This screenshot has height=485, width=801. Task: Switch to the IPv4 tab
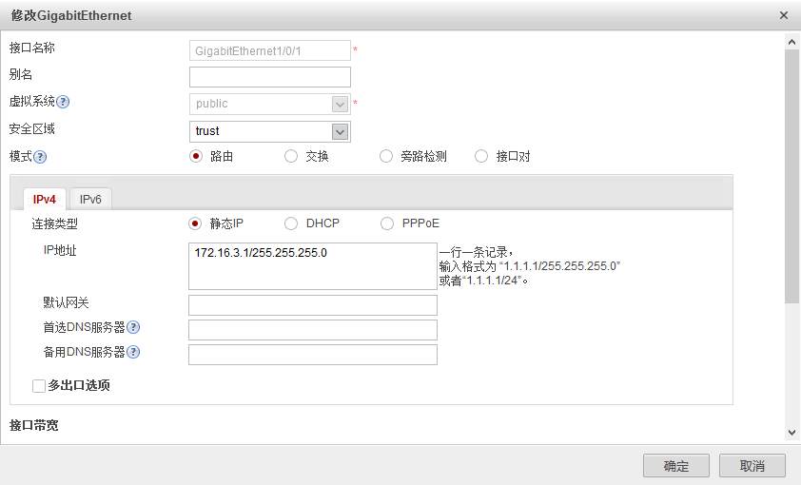point(45,200)
